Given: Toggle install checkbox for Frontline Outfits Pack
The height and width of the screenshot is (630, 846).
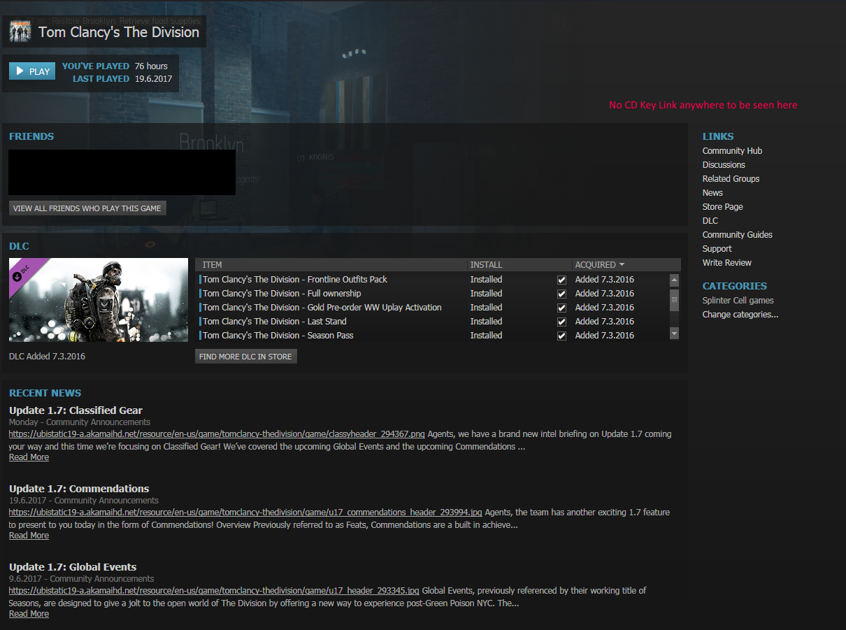Looking at the screenshot, I should tap(561, 280).
